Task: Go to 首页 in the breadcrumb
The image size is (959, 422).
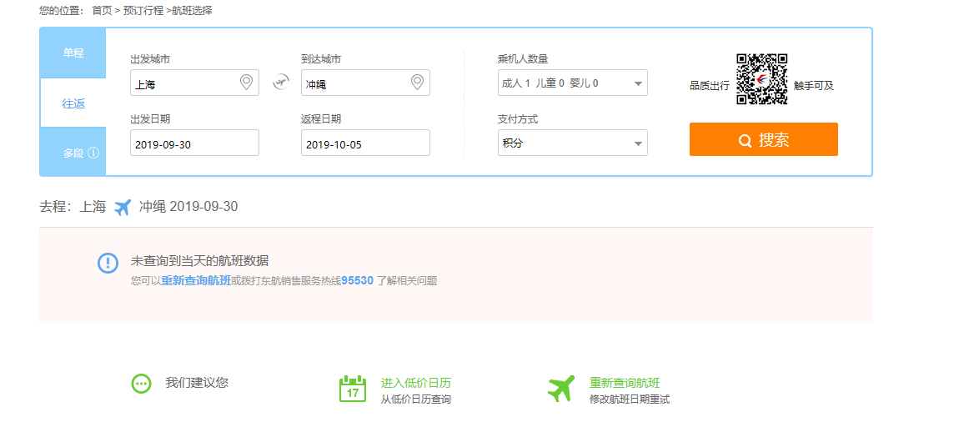Action: (102, 11)
